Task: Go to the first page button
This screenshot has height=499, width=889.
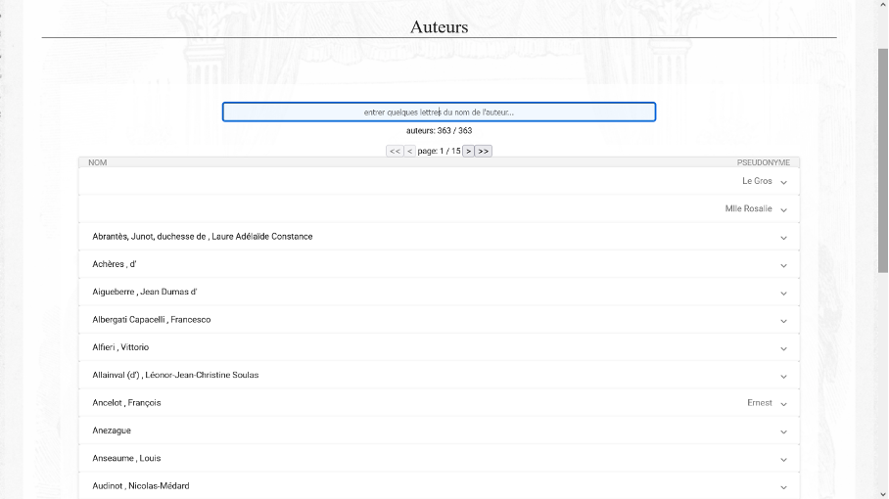Action: pos(395,152)
